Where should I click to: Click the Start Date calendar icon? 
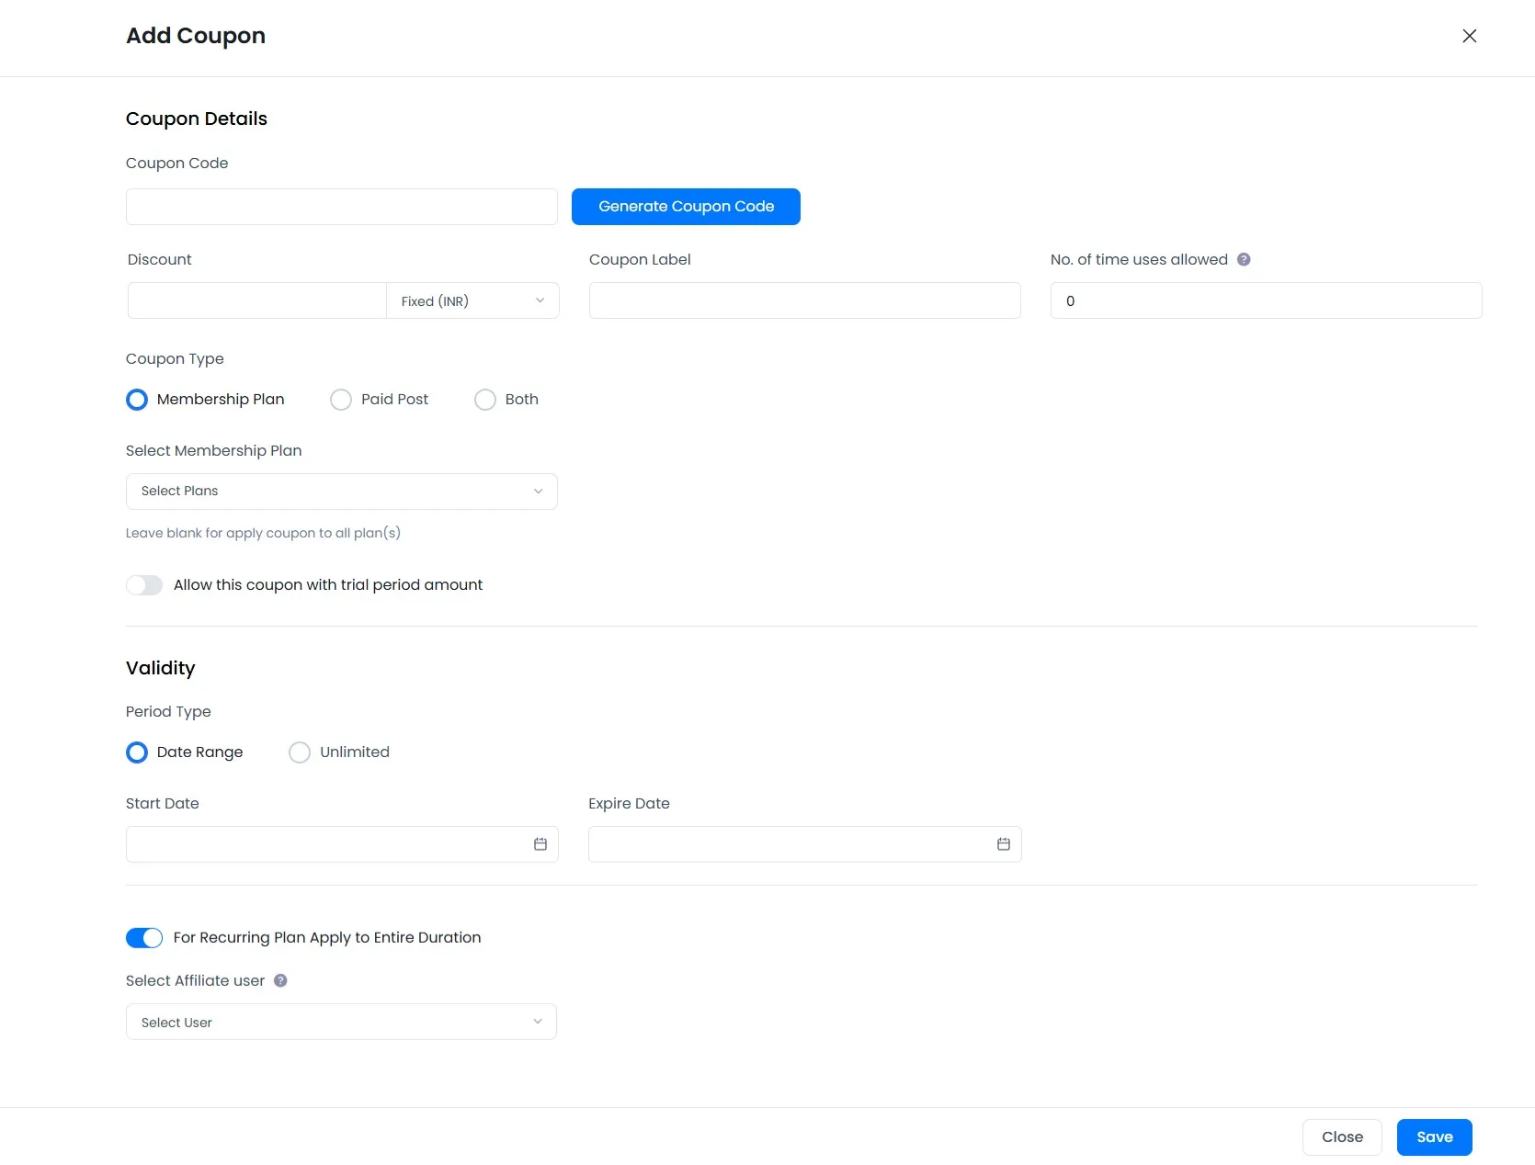[x=540, y=844]
